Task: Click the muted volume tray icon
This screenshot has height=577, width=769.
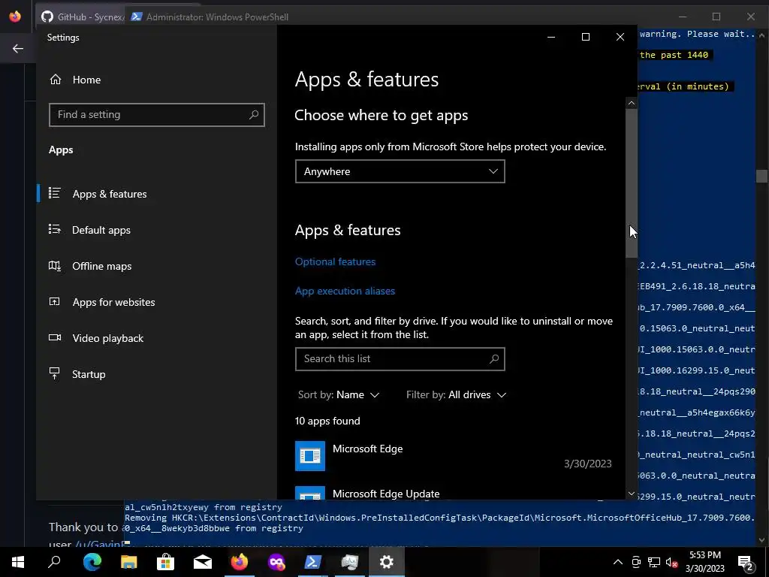Action: [x=671, y=562]
